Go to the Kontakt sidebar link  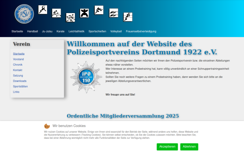17,70
